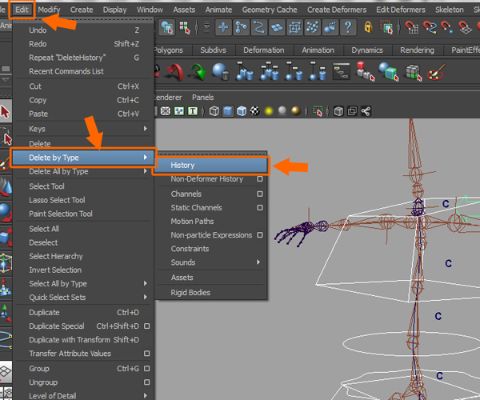The height and width of the screenshot is (400, 480).
Task: Expand the Keys submenu
Action: 82,129
